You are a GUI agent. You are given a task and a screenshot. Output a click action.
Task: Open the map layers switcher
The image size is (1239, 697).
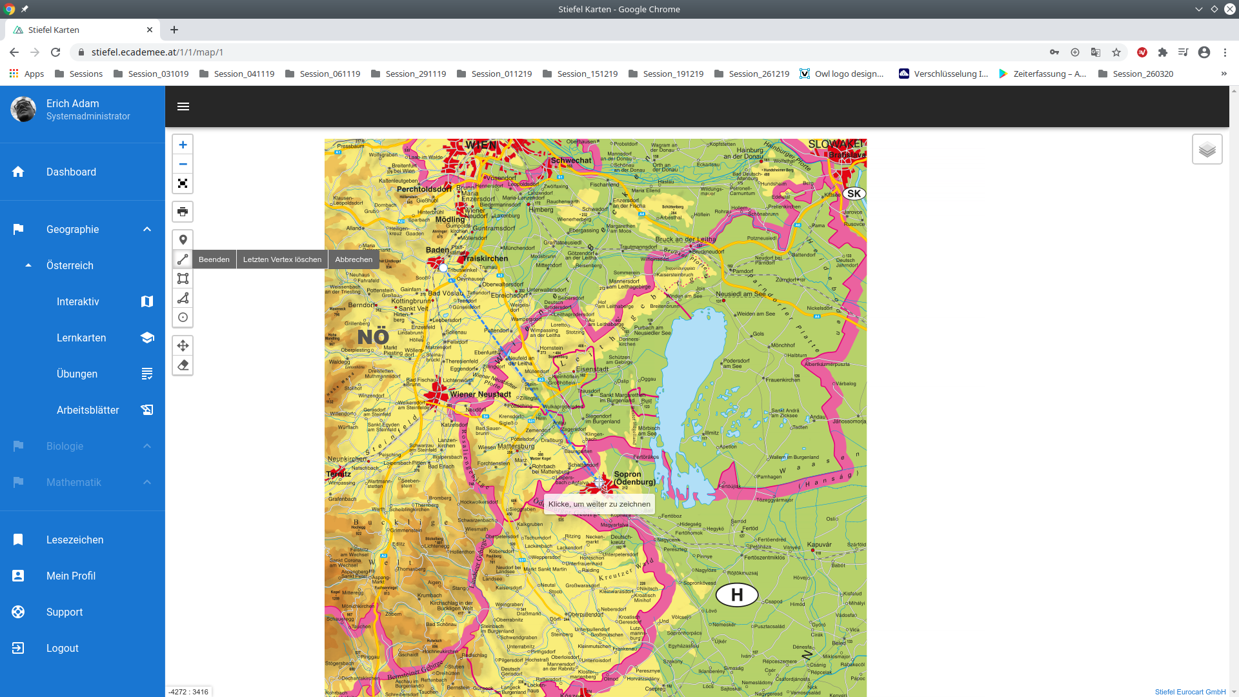pyautogui.click(x=1207, y=150)
